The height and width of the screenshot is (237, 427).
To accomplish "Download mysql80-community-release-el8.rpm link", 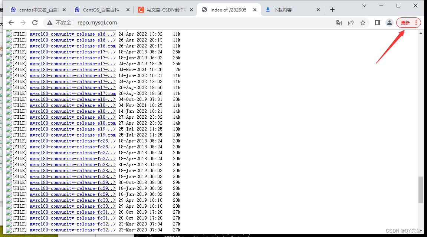I will (72, 123).
